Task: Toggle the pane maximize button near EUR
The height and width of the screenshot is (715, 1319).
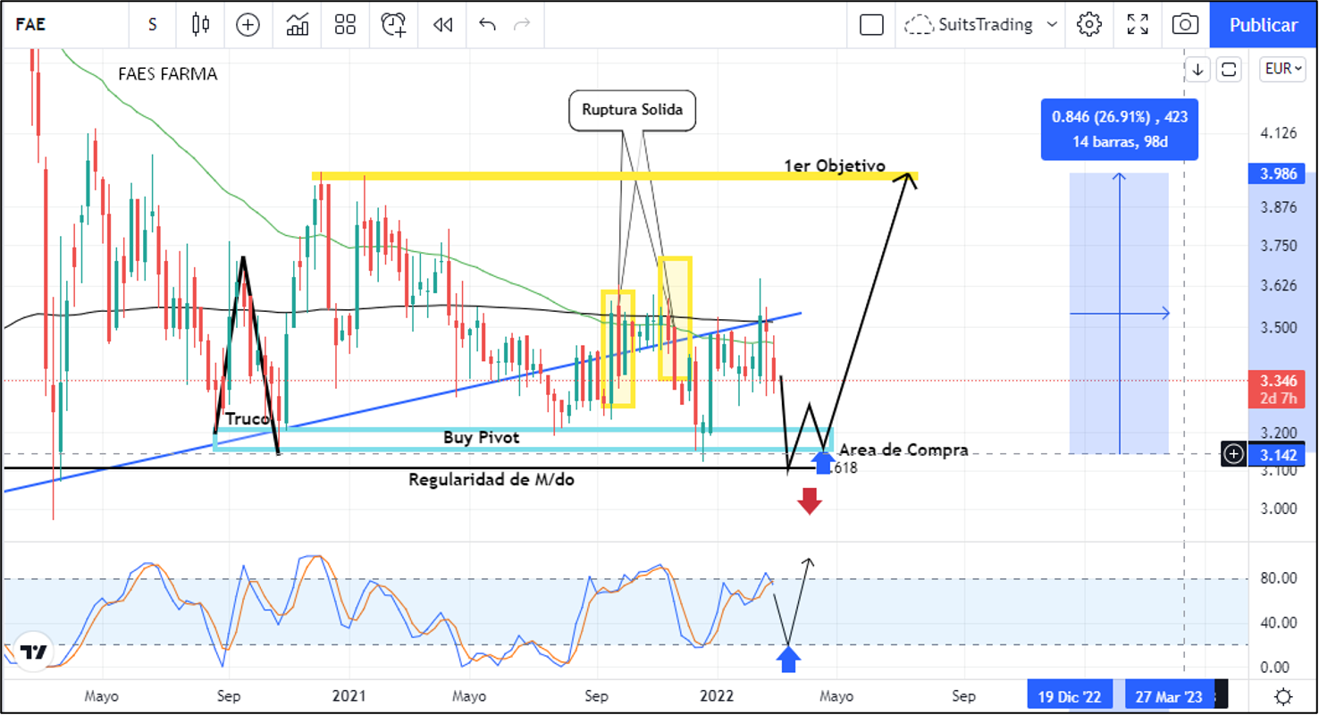Action: (1230, 69)
